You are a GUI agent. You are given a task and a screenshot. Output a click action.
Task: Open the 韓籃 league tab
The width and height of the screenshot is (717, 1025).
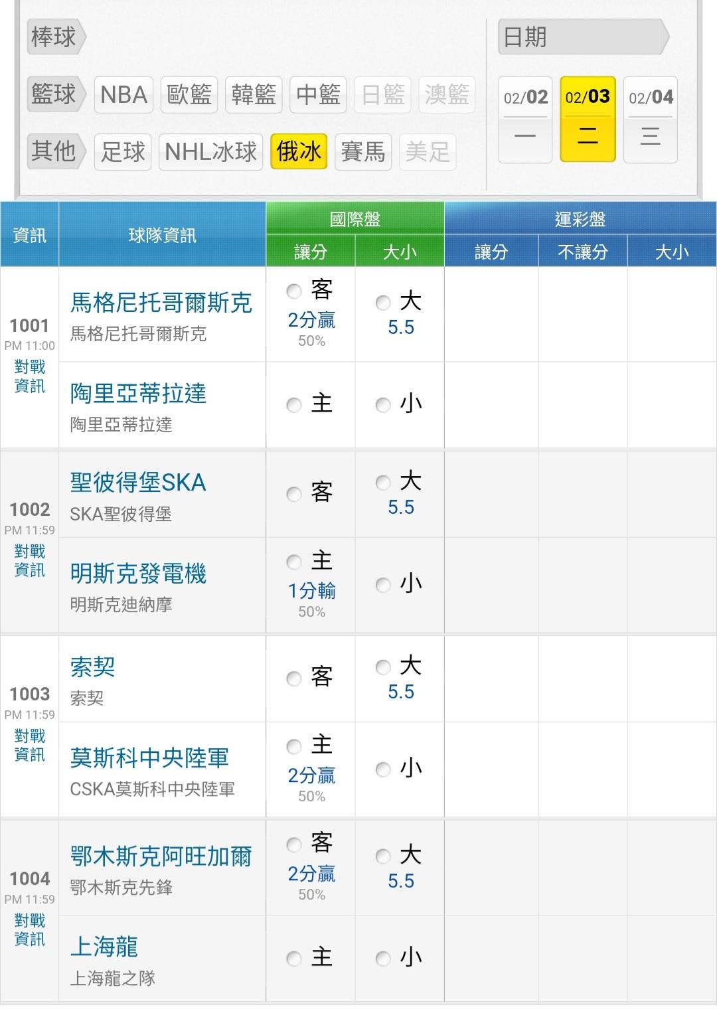pyautogui.click(x=254, y=94)
